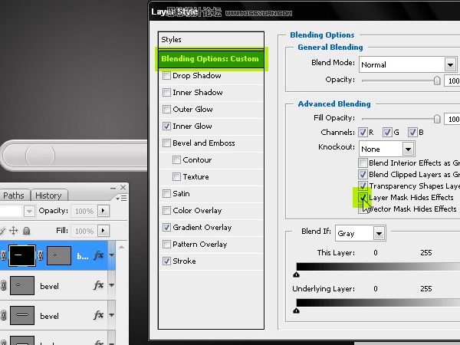Open Gradient Overlay settings by its label
460x345 pixels.
click(202, 228)
